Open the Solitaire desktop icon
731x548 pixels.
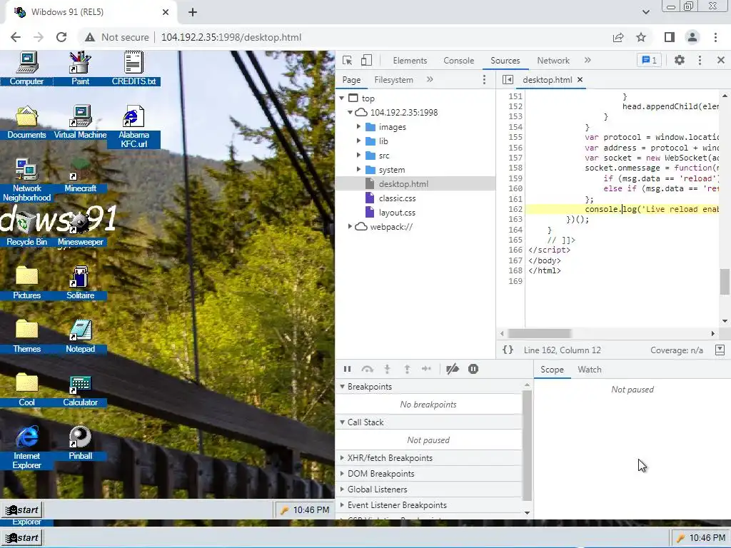click(80, 283)
